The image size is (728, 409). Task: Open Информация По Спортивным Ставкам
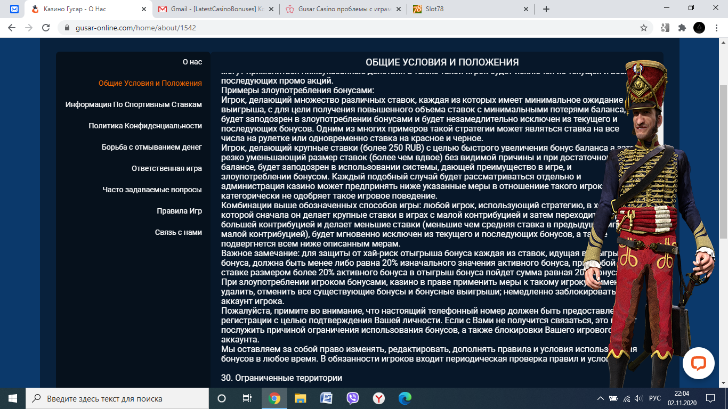(x=134, y=104)
